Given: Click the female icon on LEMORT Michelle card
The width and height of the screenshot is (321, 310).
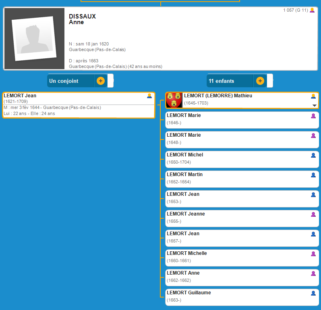Looking at the screenshot, I should point(313,254).
